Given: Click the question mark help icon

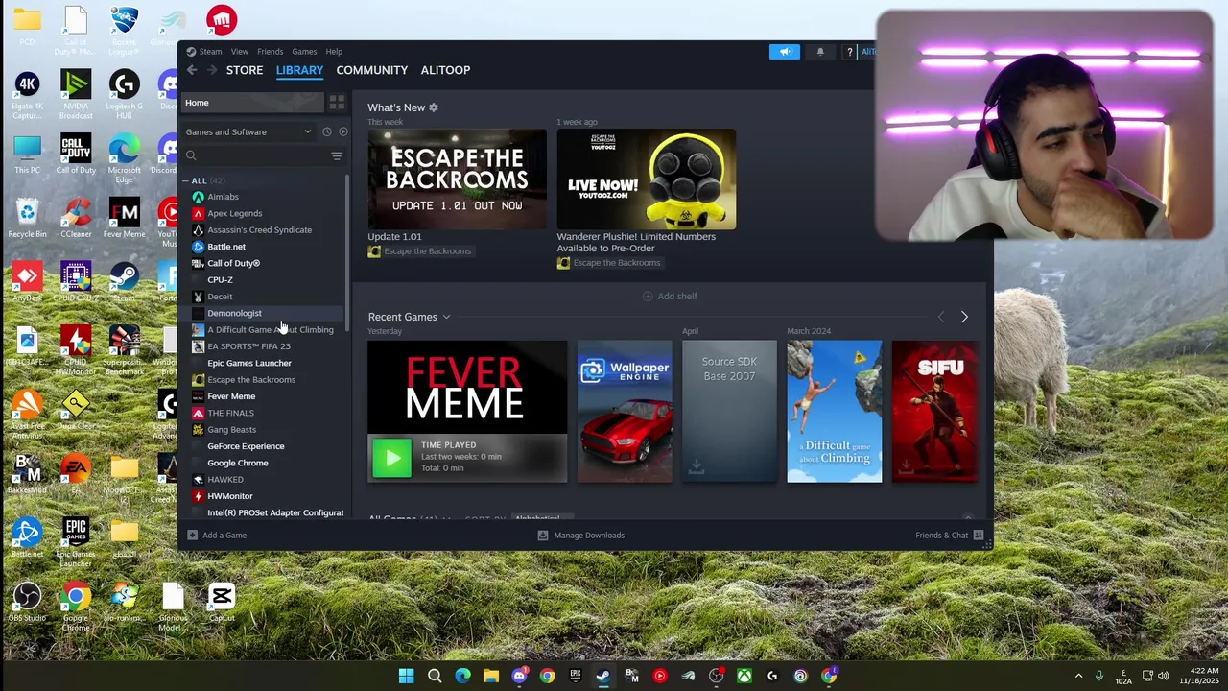Looking at the screenshot, I should [x=850, y=52].
